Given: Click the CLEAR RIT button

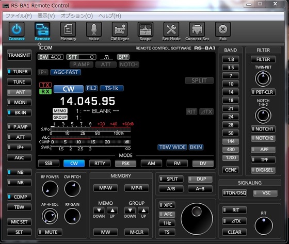Looking at the screenshot, I should click(234, 232).
